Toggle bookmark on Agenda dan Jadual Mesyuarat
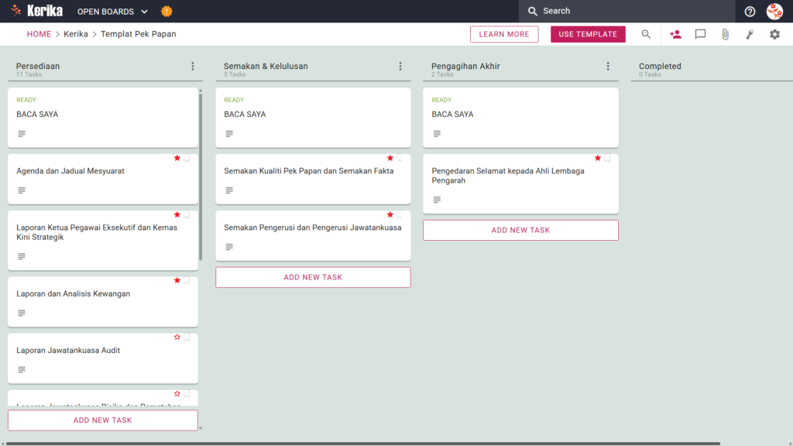Viewport: 793px width, 446px height. pyautogui.click(x=187, y=158)
